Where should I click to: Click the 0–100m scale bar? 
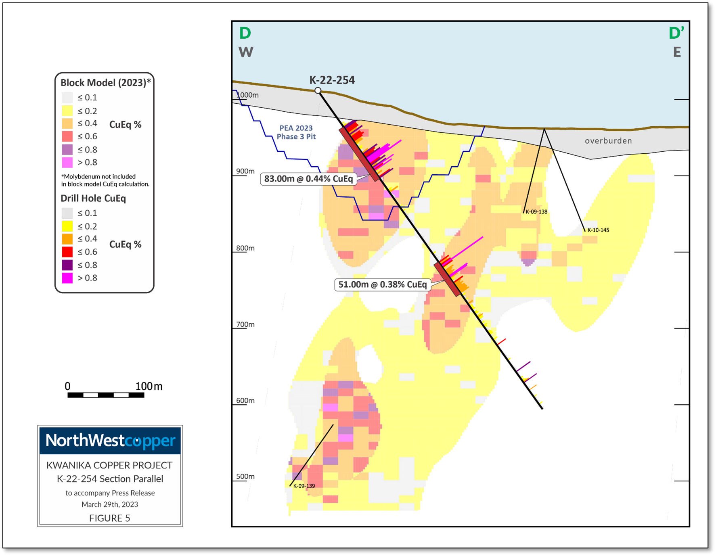[x=106, y=395]
